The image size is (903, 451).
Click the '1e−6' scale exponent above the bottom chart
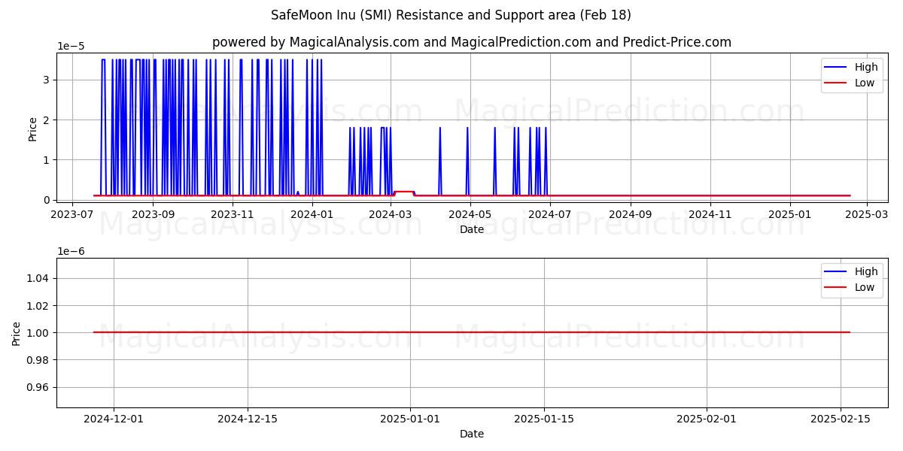pos(71,251)
